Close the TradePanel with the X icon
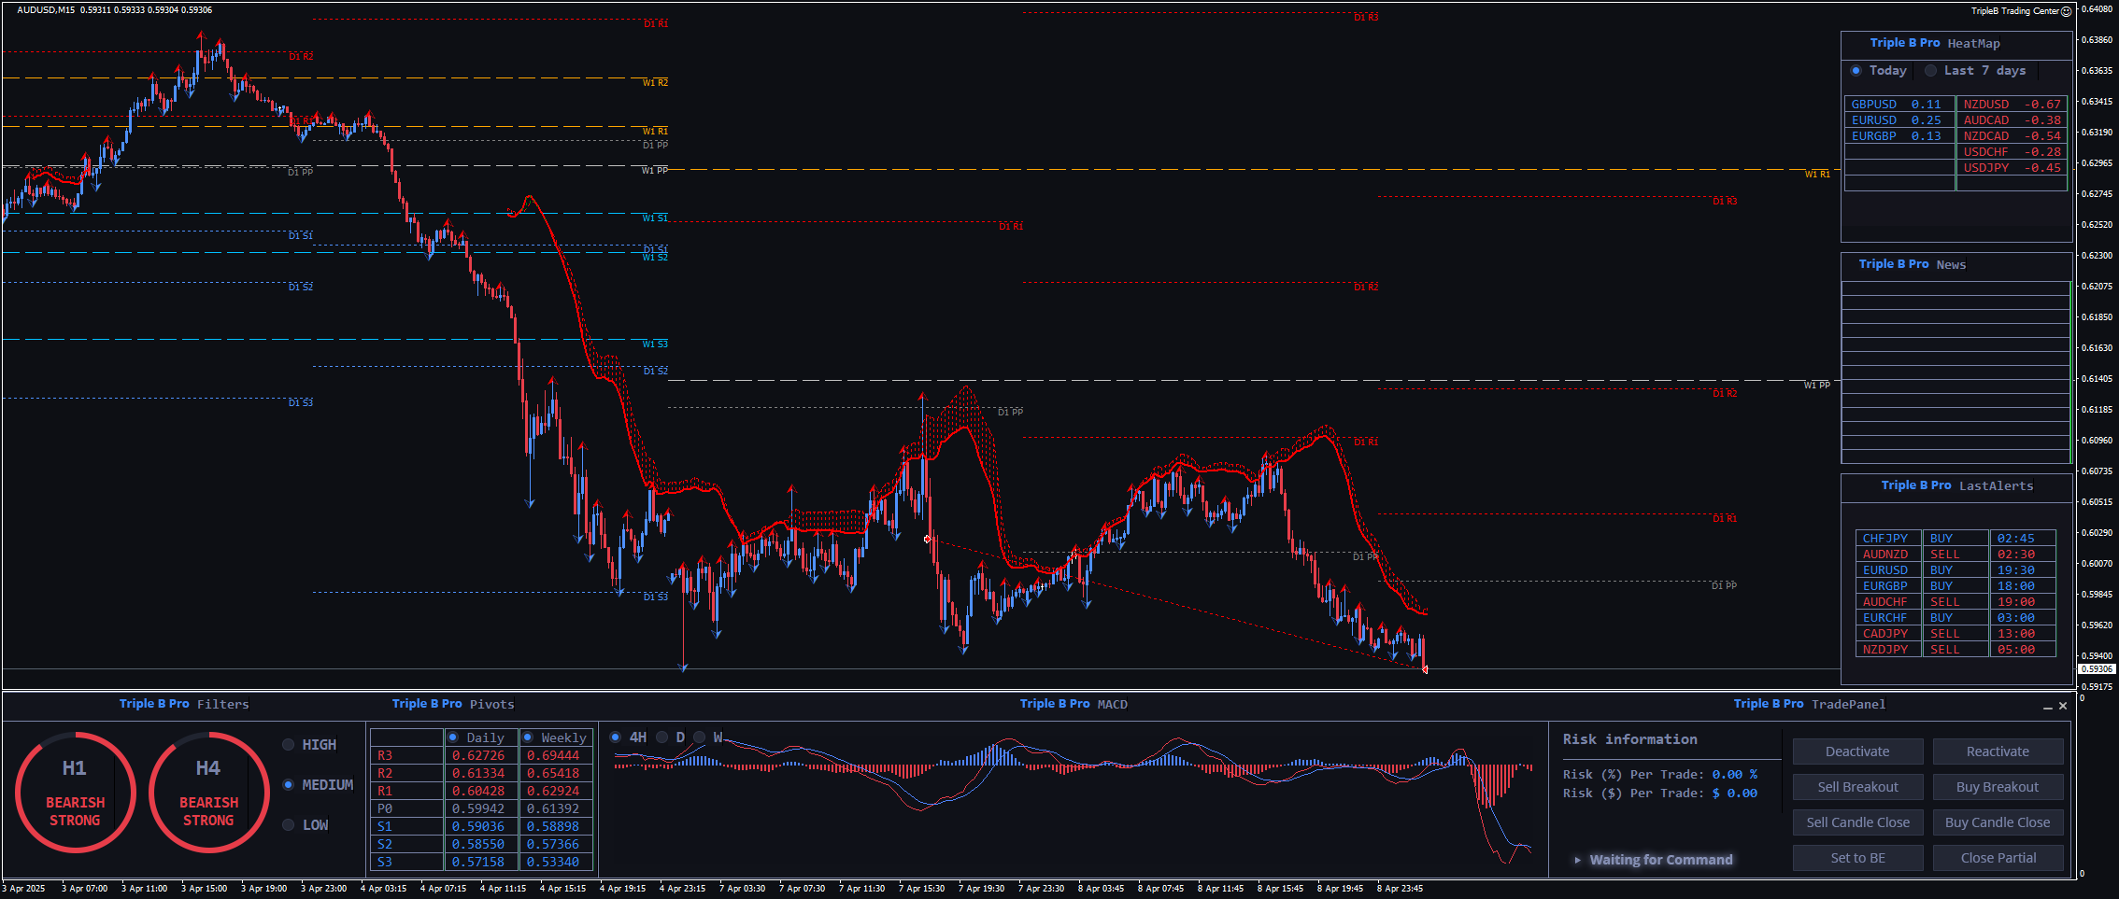 tap(2063, 707)
